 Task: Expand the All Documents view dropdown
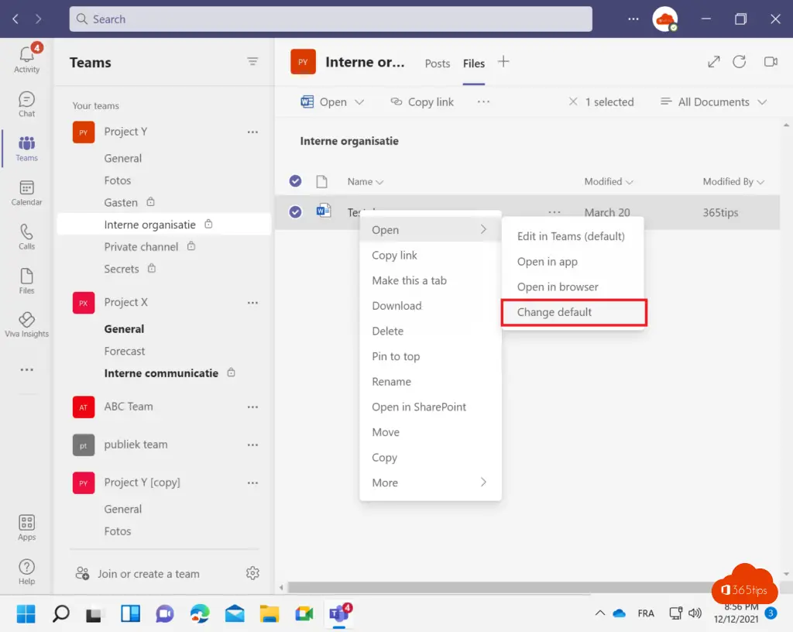(x=712, y=101)
